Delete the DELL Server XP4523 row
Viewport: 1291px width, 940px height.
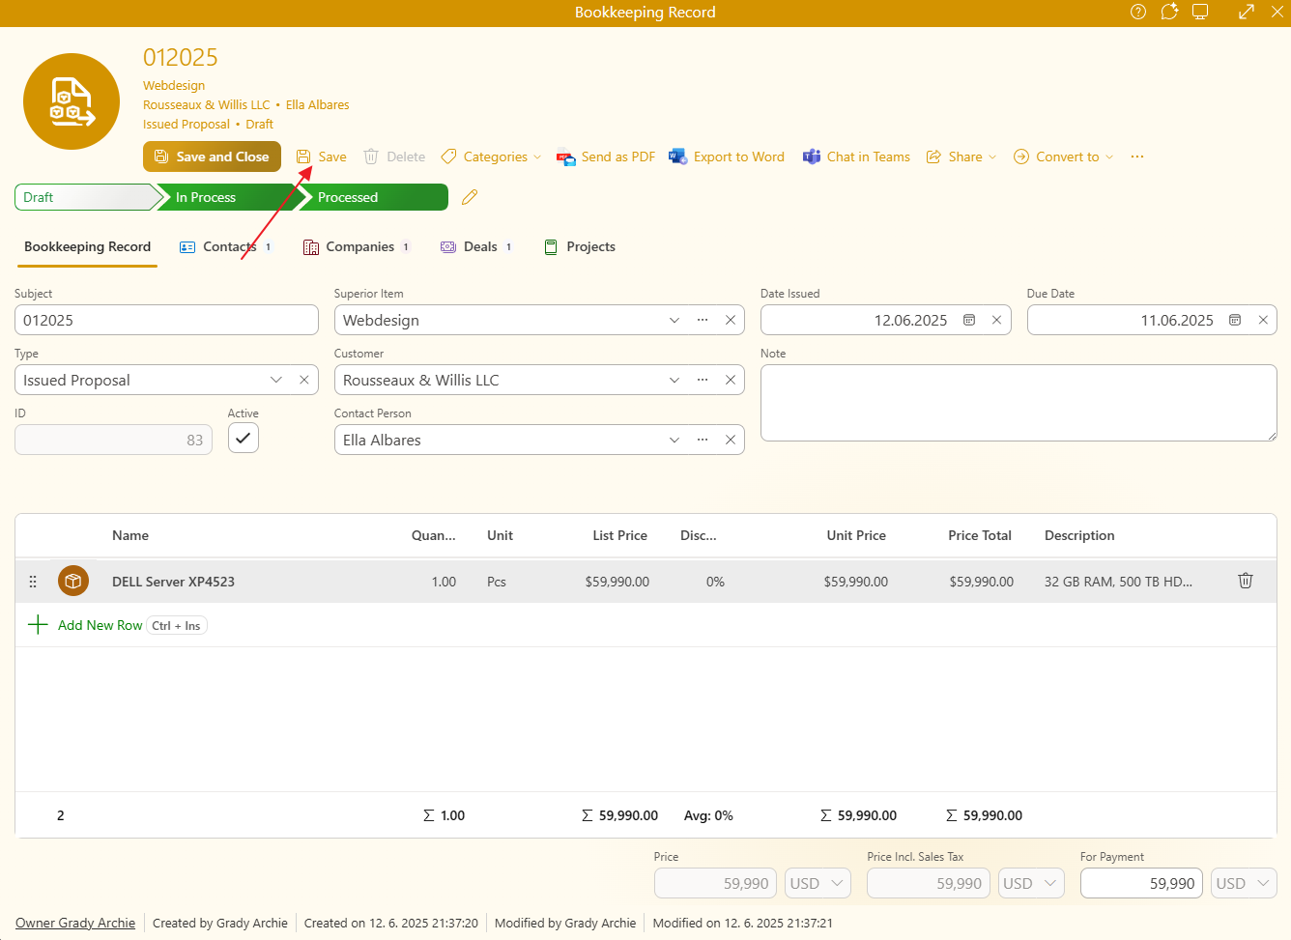click(1246, 581)
